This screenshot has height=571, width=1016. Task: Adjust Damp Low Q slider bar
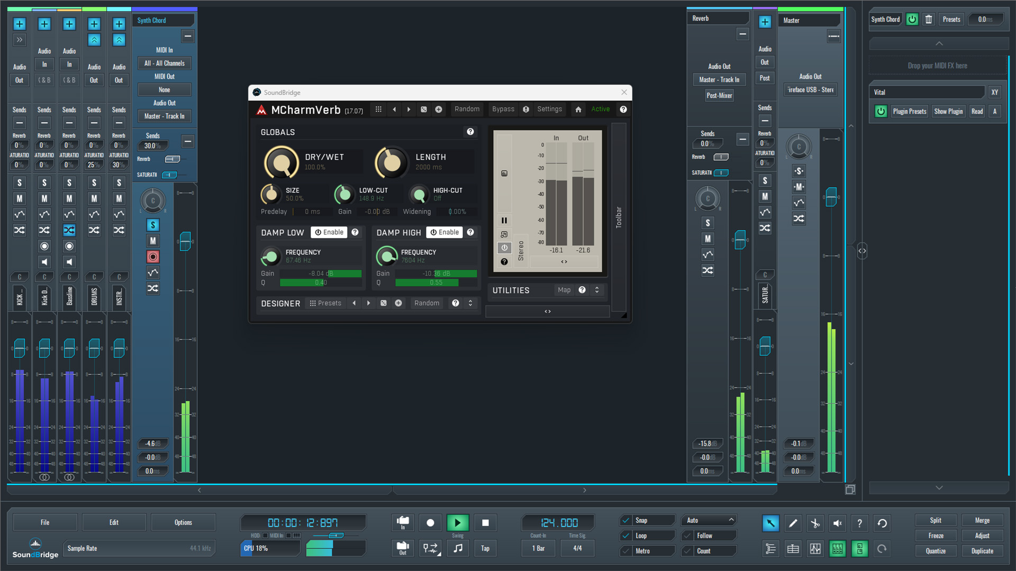click(321, 282)
